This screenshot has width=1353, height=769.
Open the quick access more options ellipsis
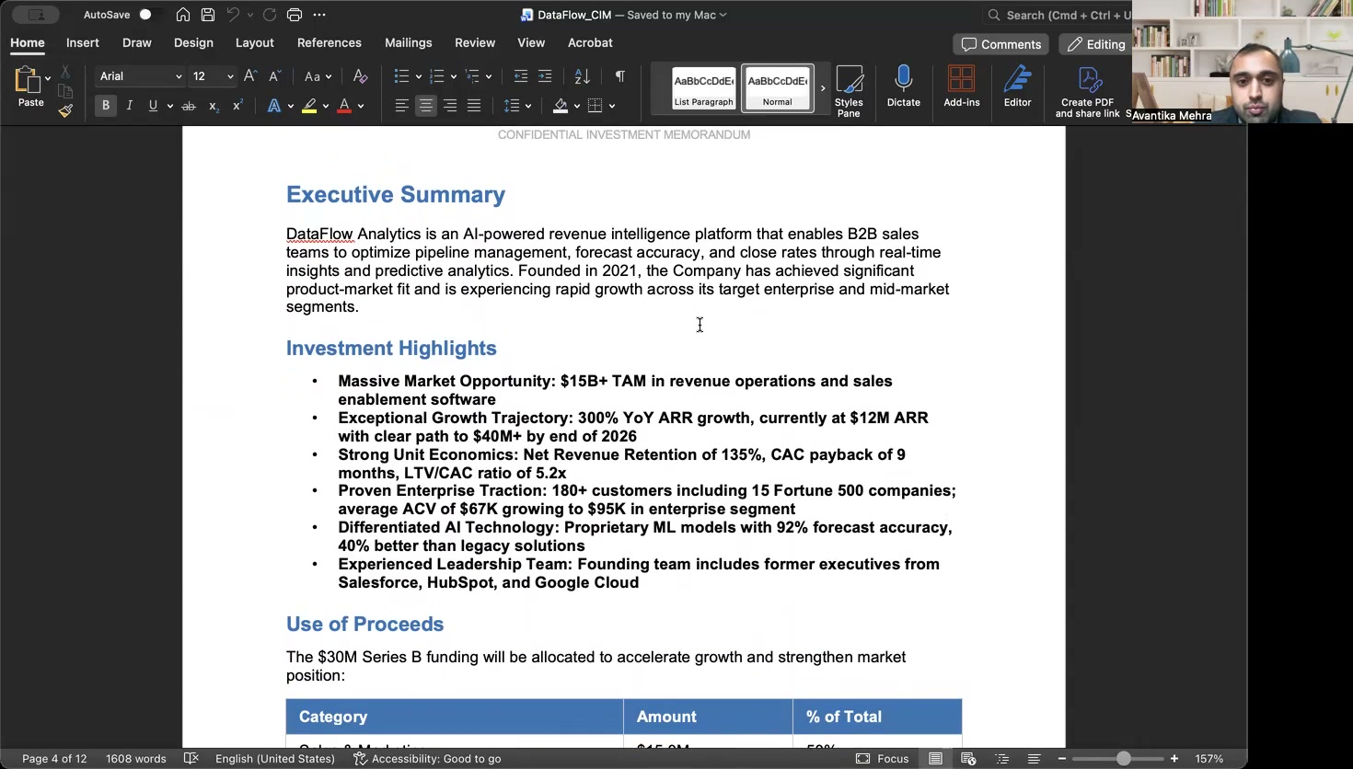(319, 15)
